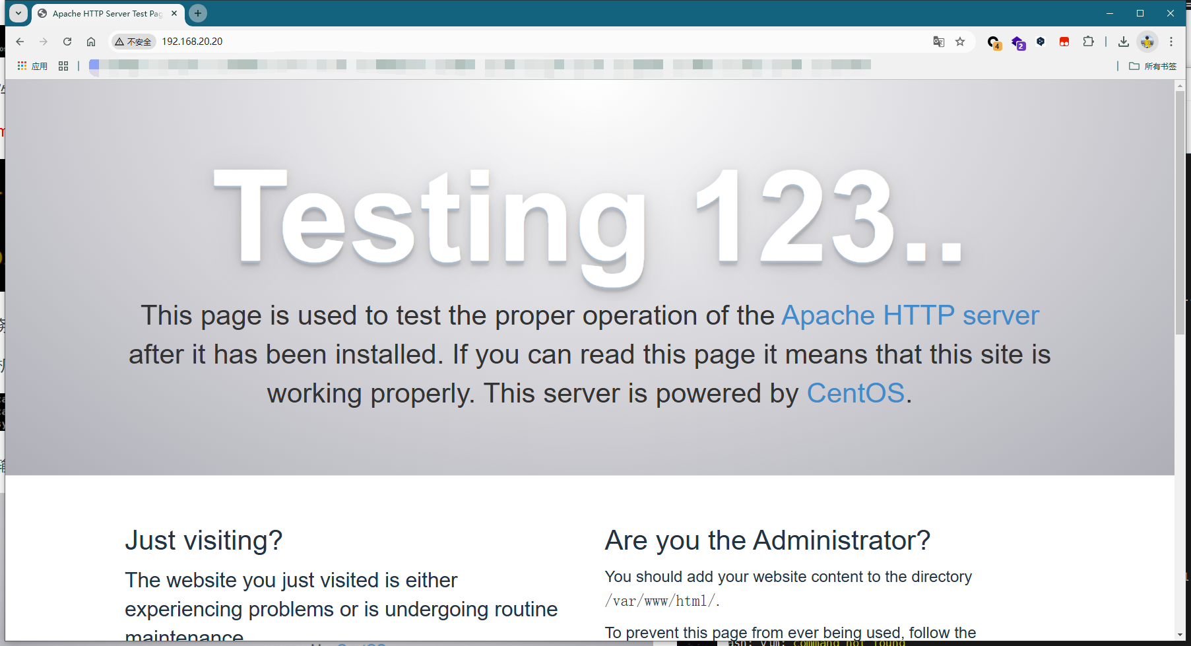Click the red extension icon

point(1064,42)
